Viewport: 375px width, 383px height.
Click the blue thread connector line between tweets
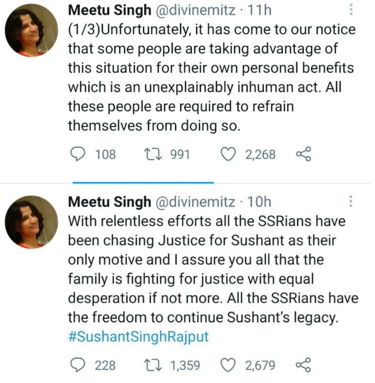pyautogui.click(x=143, y=182)
